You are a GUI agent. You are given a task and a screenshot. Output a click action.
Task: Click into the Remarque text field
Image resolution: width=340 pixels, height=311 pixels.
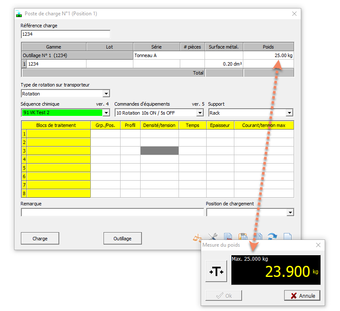112,212
